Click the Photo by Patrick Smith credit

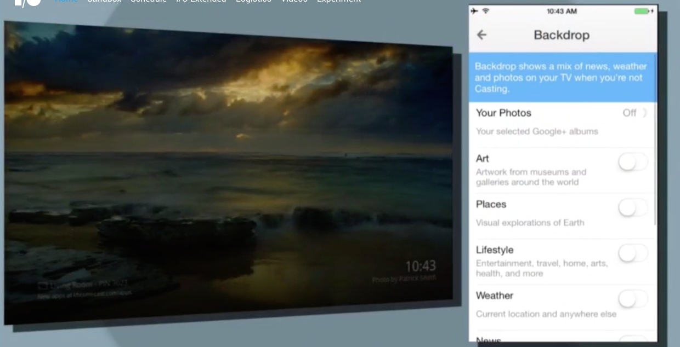404,279
